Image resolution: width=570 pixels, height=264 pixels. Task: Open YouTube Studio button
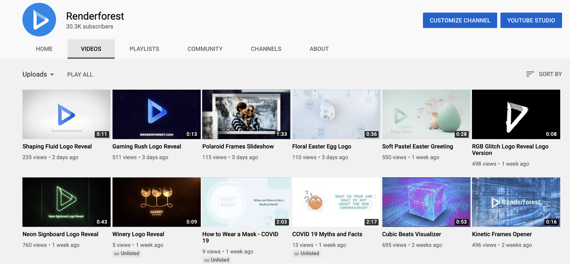[x=531, y=20]
